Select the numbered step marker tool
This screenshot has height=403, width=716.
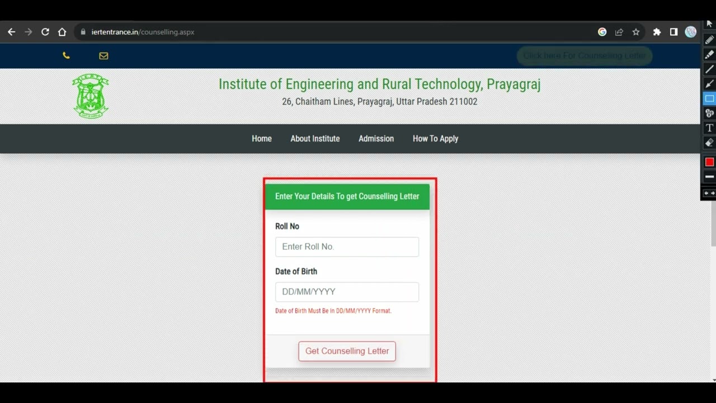click(x=709, y=113)
